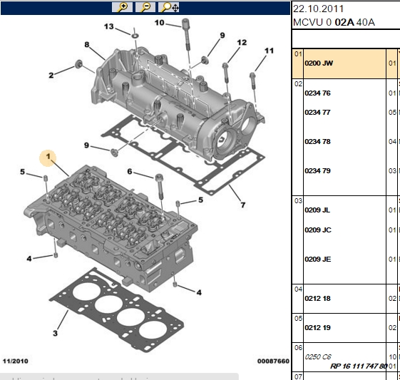
Task: Select the zoom and pan tool icon
Action: tap(169, 7)
